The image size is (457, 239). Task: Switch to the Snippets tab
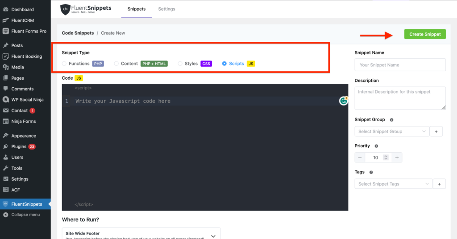(137, 9)
